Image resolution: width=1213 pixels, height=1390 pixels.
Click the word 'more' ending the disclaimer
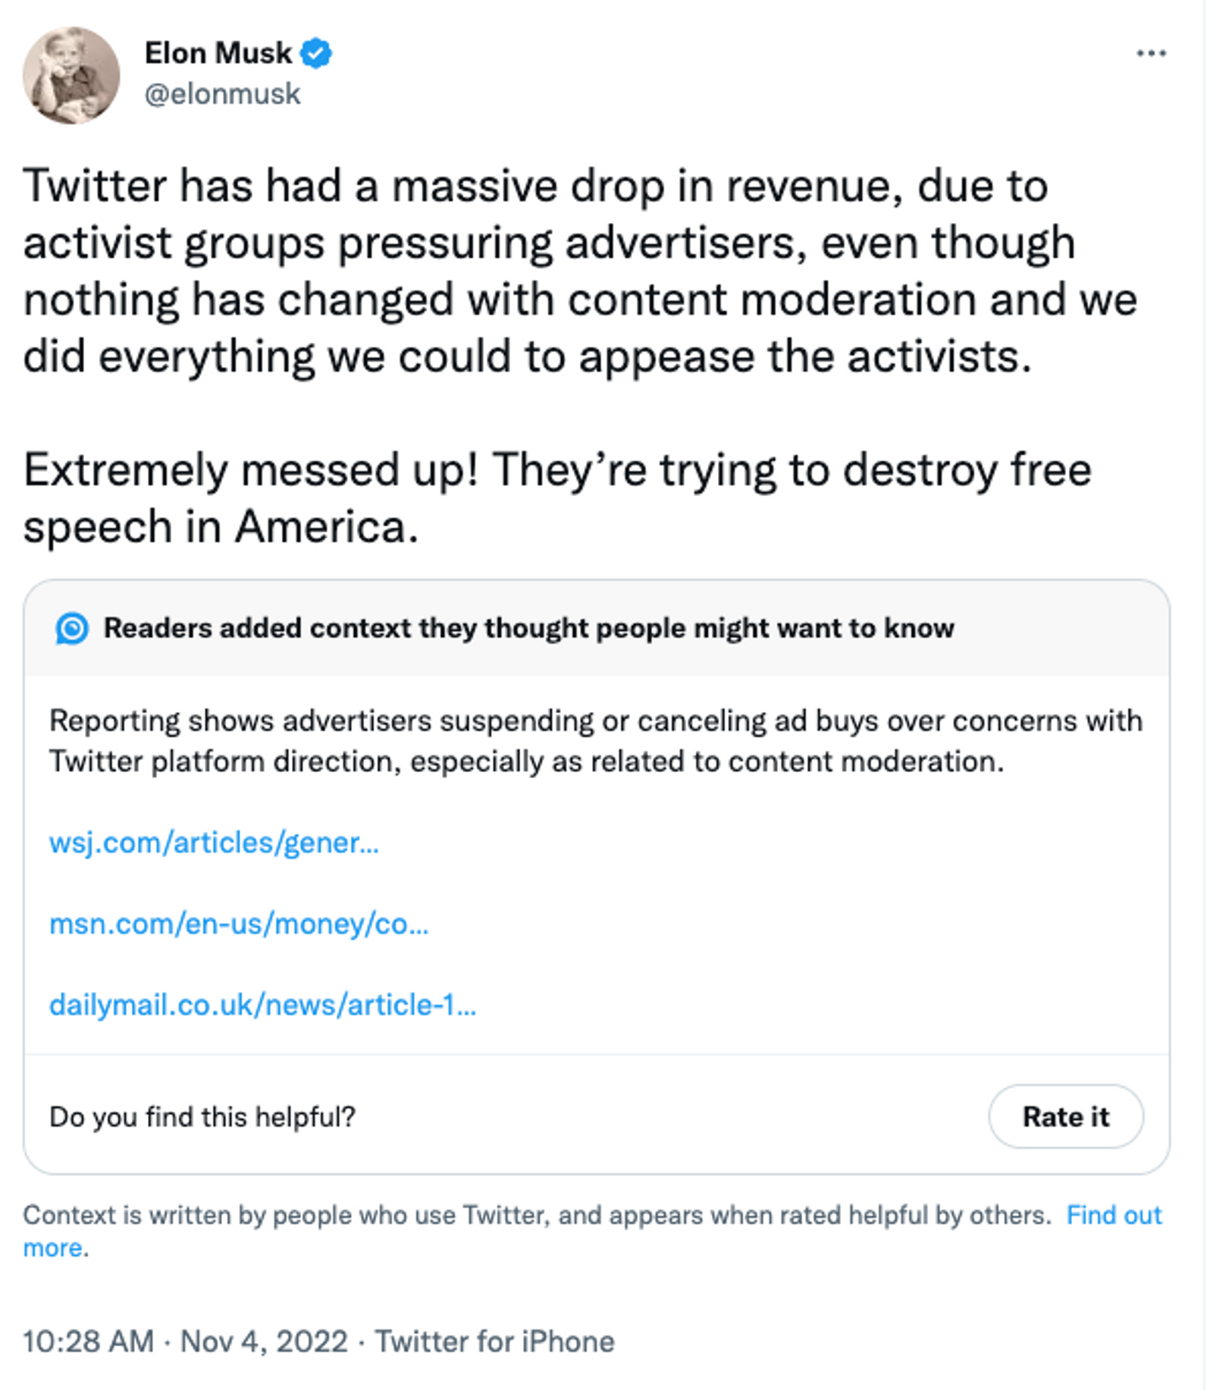pos(53,1247)
